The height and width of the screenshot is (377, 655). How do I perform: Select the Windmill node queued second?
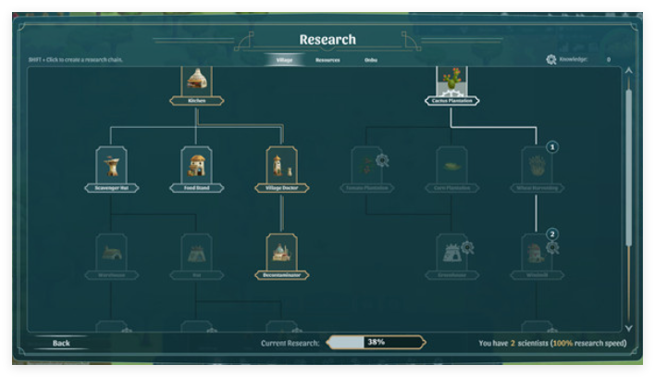(x=537, y=252)
